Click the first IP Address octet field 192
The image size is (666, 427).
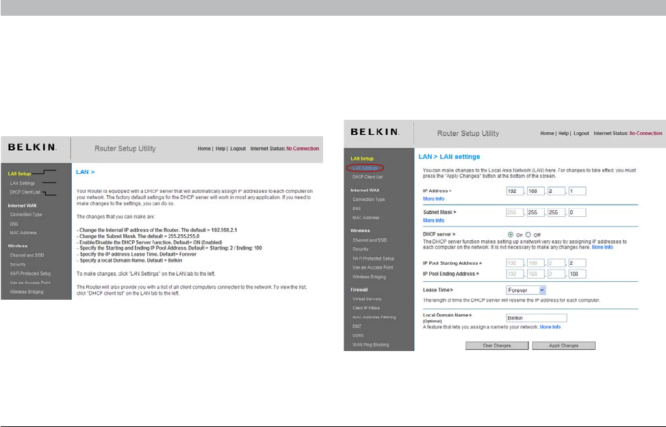coord(515,191)
